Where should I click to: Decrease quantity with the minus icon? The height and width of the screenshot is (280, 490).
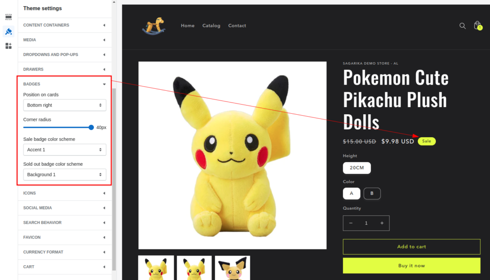pos(351,223)
